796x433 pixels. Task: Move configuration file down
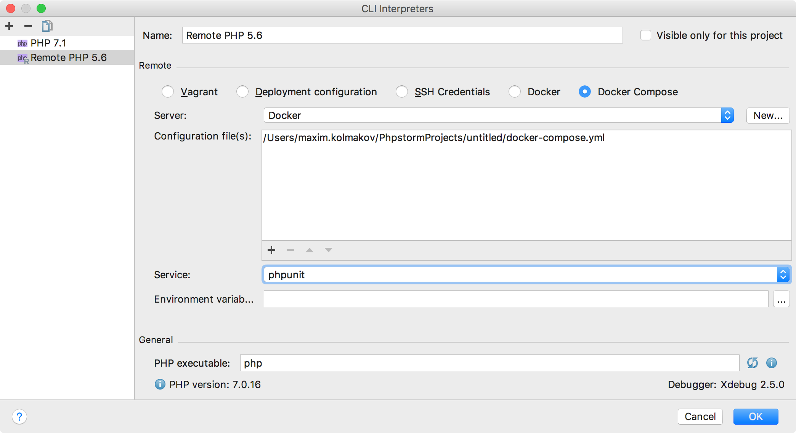(329, 250)
